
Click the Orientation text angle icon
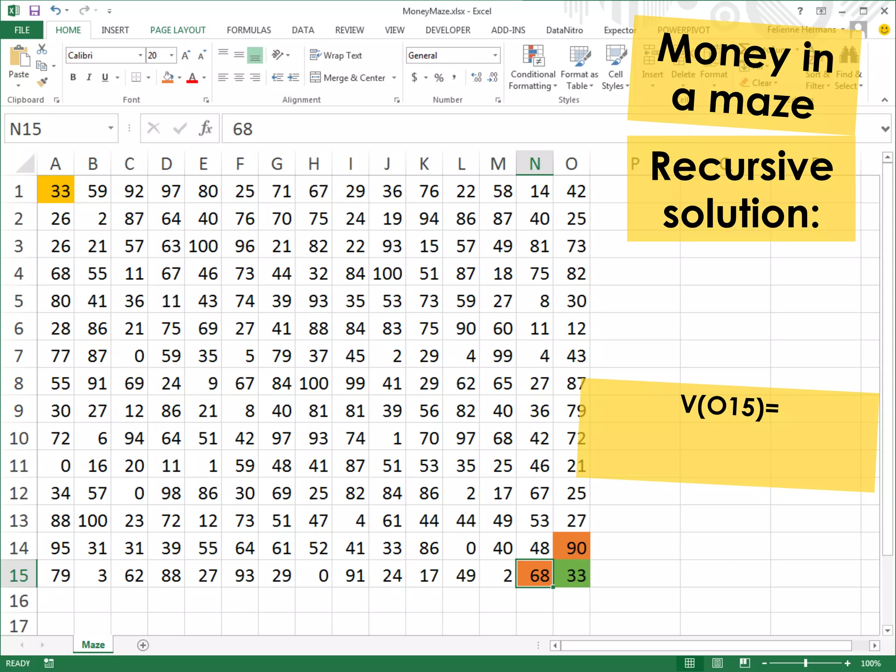[x=277, y=55]
